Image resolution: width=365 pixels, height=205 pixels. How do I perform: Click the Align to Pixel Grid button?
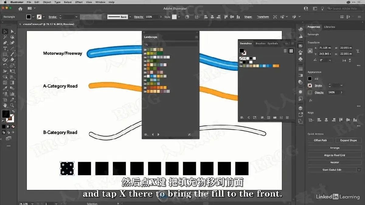[335, 155]
